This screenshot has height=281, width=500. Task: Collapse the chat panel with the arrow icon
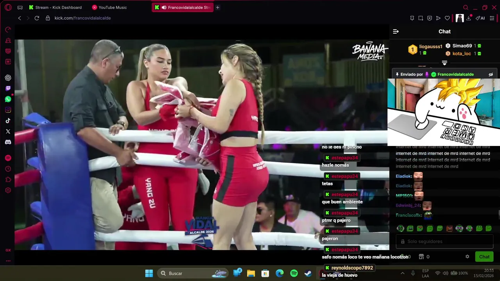click(x=396, y=32)
